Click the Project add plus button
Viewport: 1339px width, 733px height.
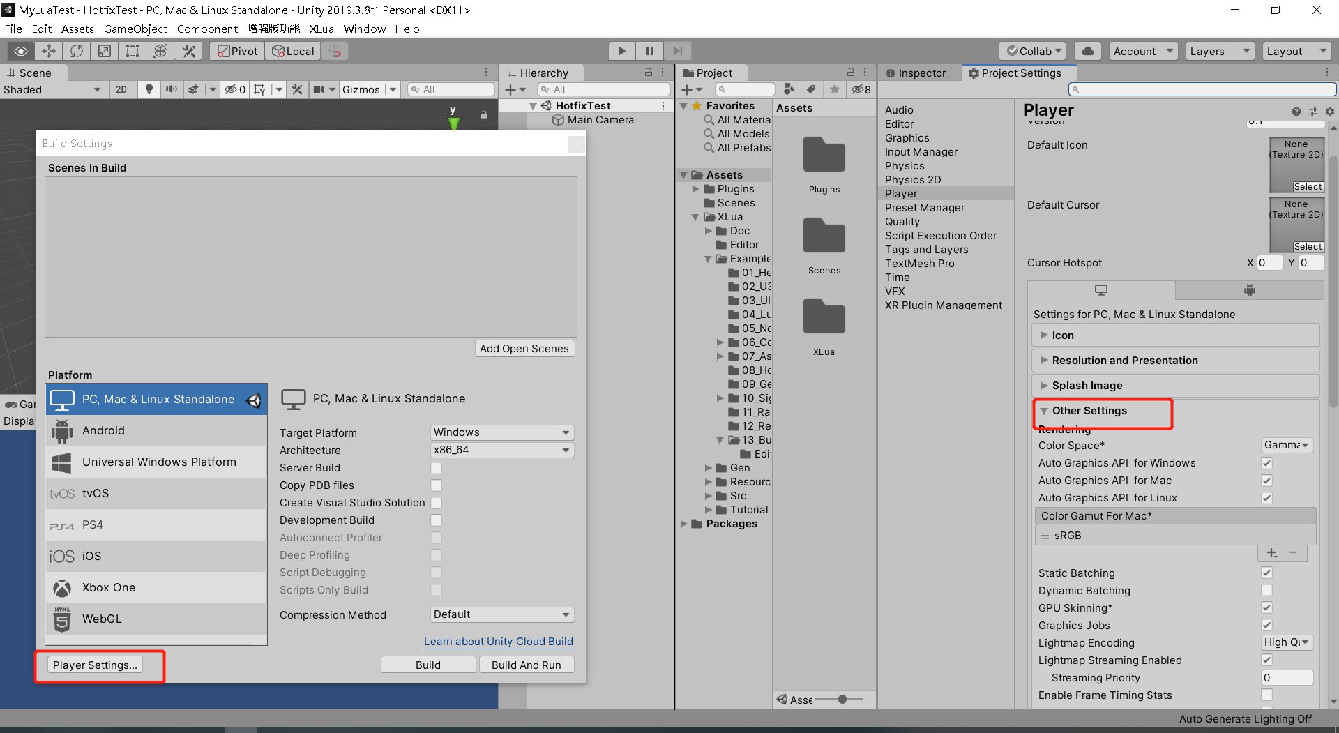(687, 89)
